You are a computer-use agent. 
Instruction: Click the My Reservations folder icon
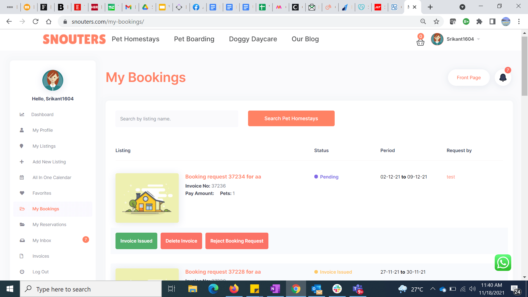pyautogui.click(x=22, y=224)
